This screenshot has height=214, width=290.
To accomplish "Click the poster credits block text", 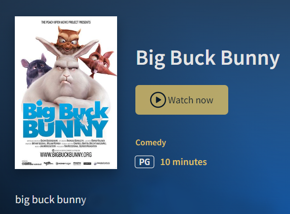I will [66, 143].
